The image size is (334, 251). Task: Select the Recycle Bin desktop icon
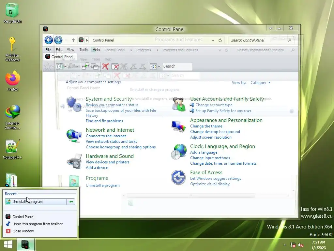click(12, 13)
